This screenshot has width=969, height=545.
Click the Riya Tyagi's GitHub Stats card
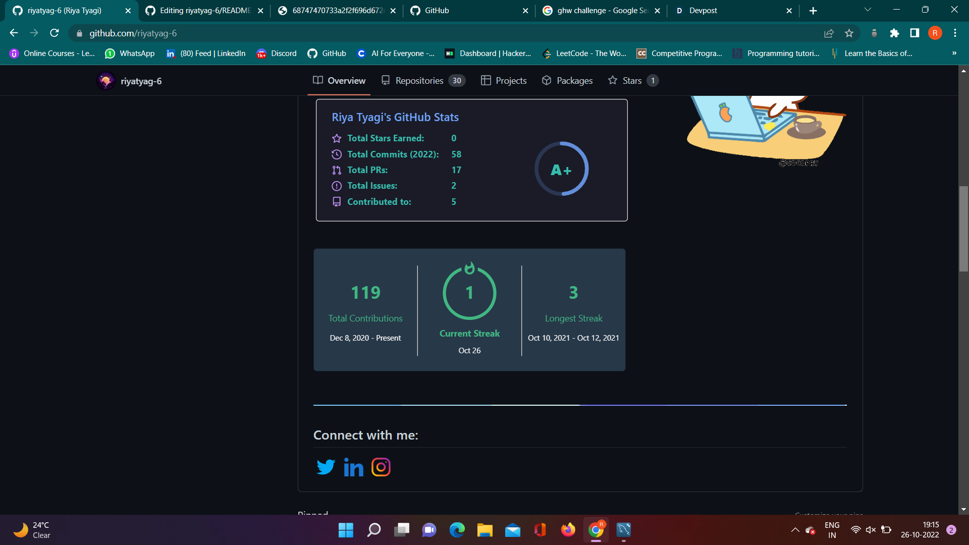[x=471, y=160]
